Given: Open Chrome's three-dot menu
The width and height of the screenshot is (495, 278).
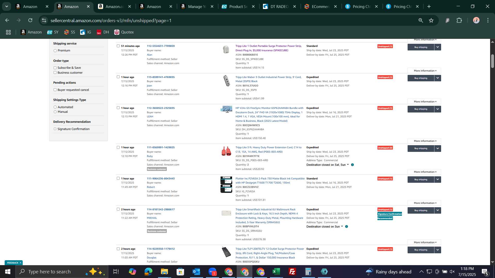Looking at the screenshot, I should pyautogui.click(x=488, y=20).
